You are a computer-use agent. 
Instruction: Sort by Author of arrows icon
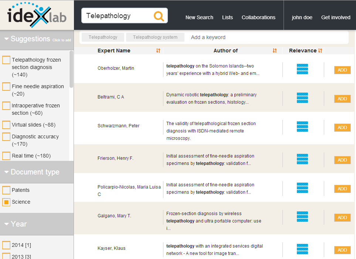(x=274, y=51)
